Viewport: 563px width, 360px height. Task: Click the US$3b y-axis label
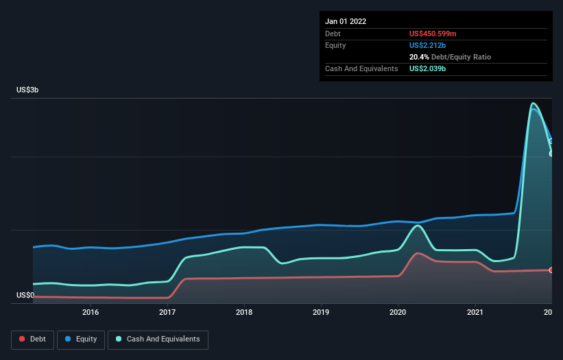click(x=27, y=90)
